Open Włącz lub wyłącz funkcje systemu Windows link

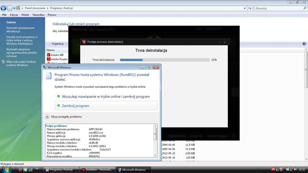tap(21, 63)
